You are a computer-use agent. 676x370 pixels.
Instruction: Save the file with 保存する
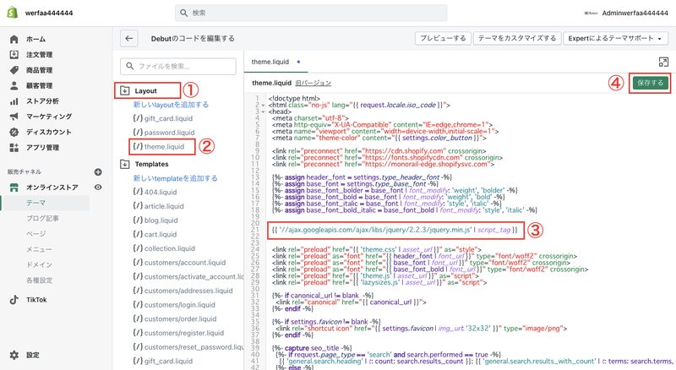pos(650,83)
